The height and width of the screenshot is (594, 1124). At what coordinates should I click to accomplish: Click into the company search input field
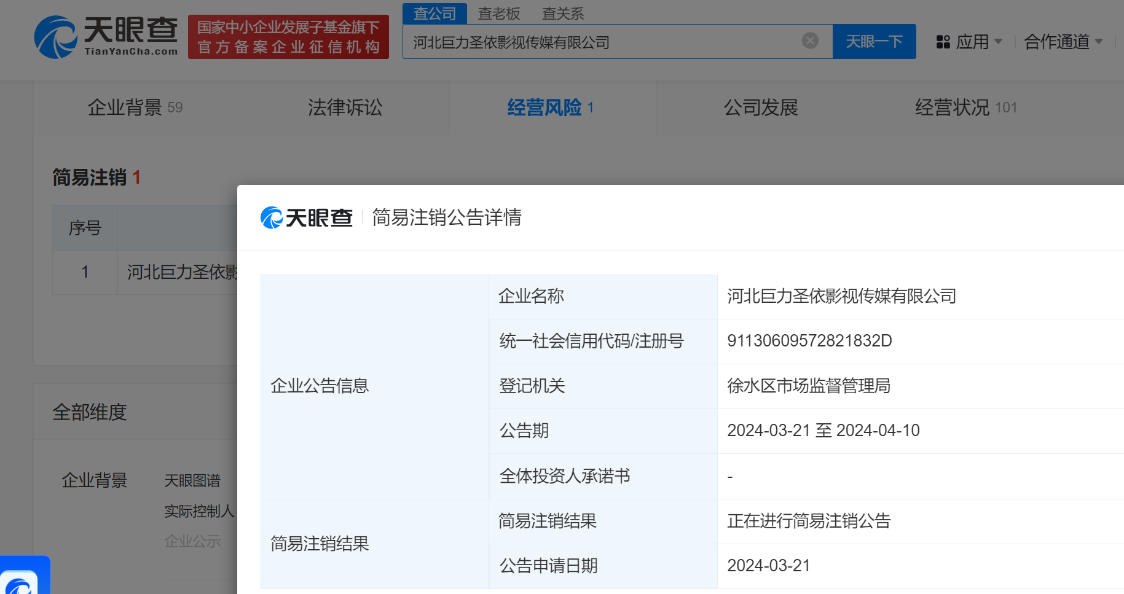[x=602, y=42]
